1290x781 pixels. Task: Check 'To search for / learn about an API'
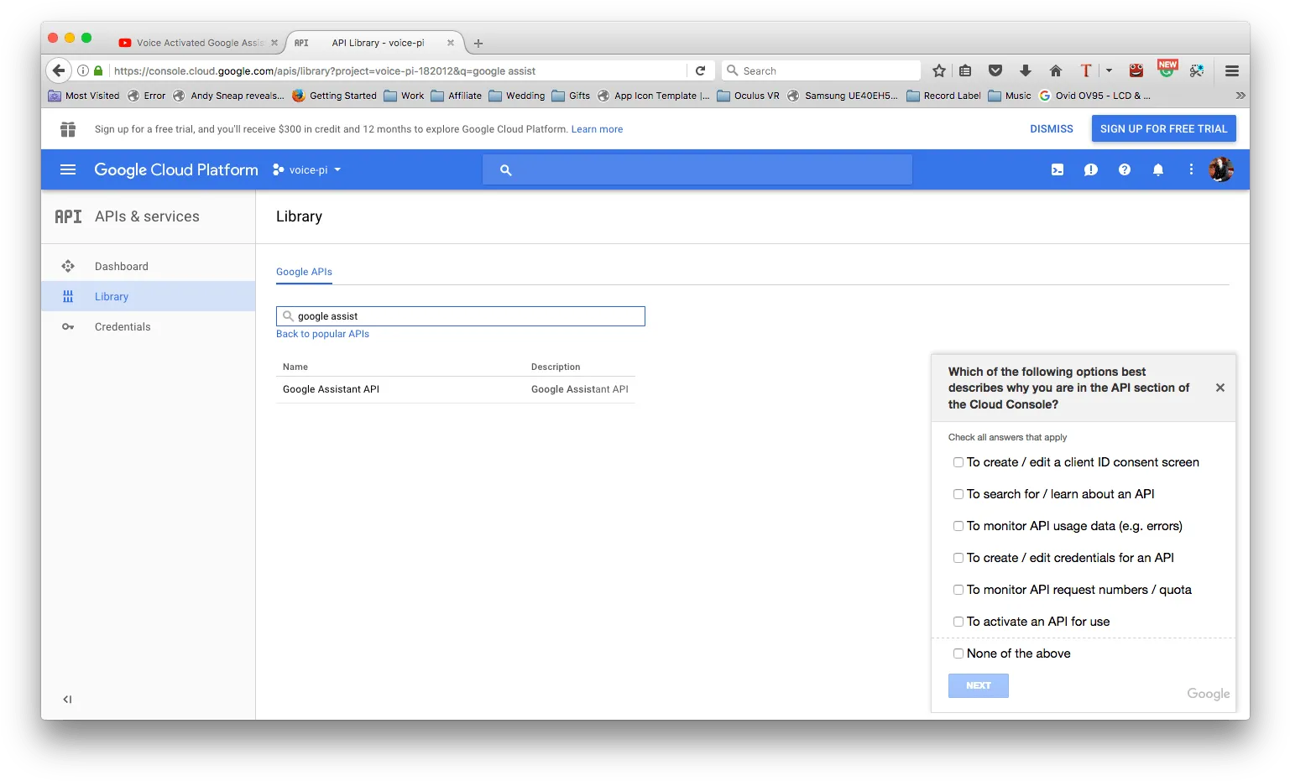click(958, 494)
